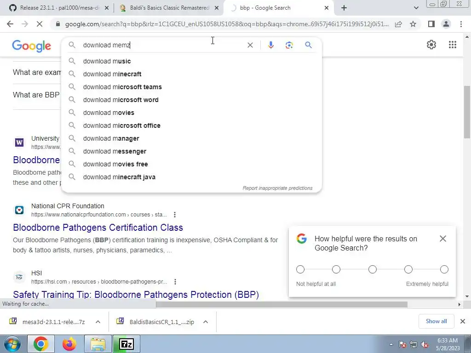Click the muted volume tray icon

pyautogui.click(x=425, y=345)
